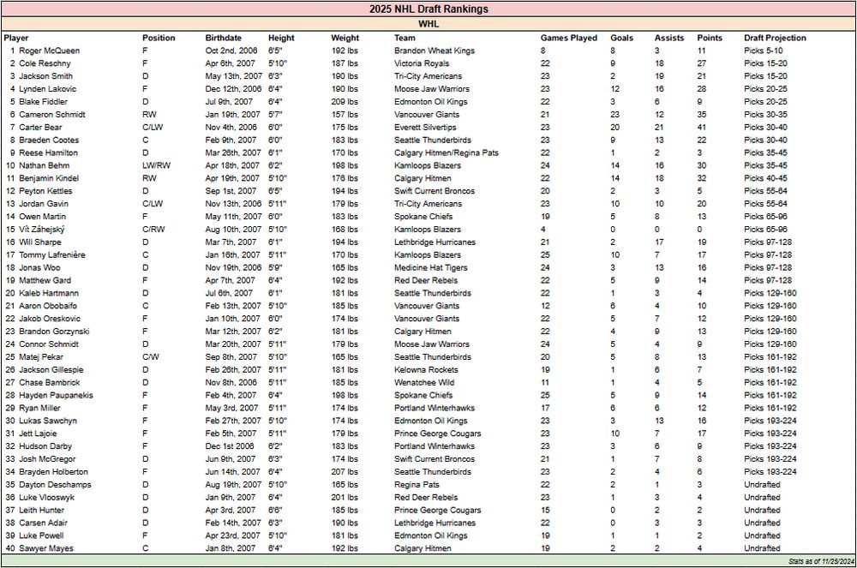Select player name Peyton Kettles

tap(45, 191)
